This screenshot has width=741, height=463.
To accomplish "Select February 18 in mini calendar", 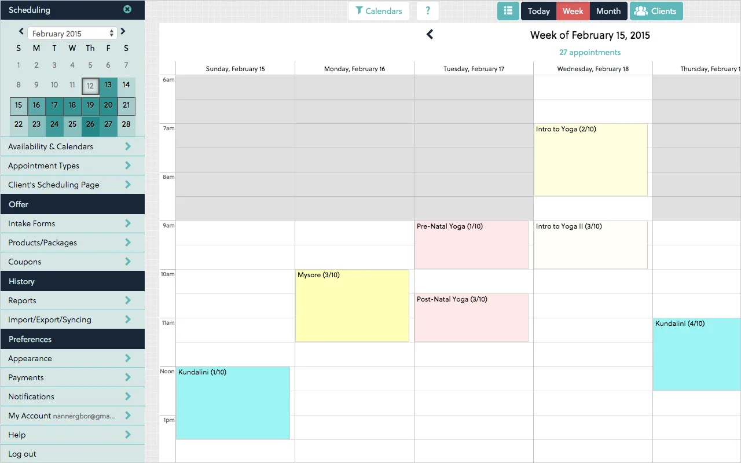I will pyautogui.click(x=72, y=106).
